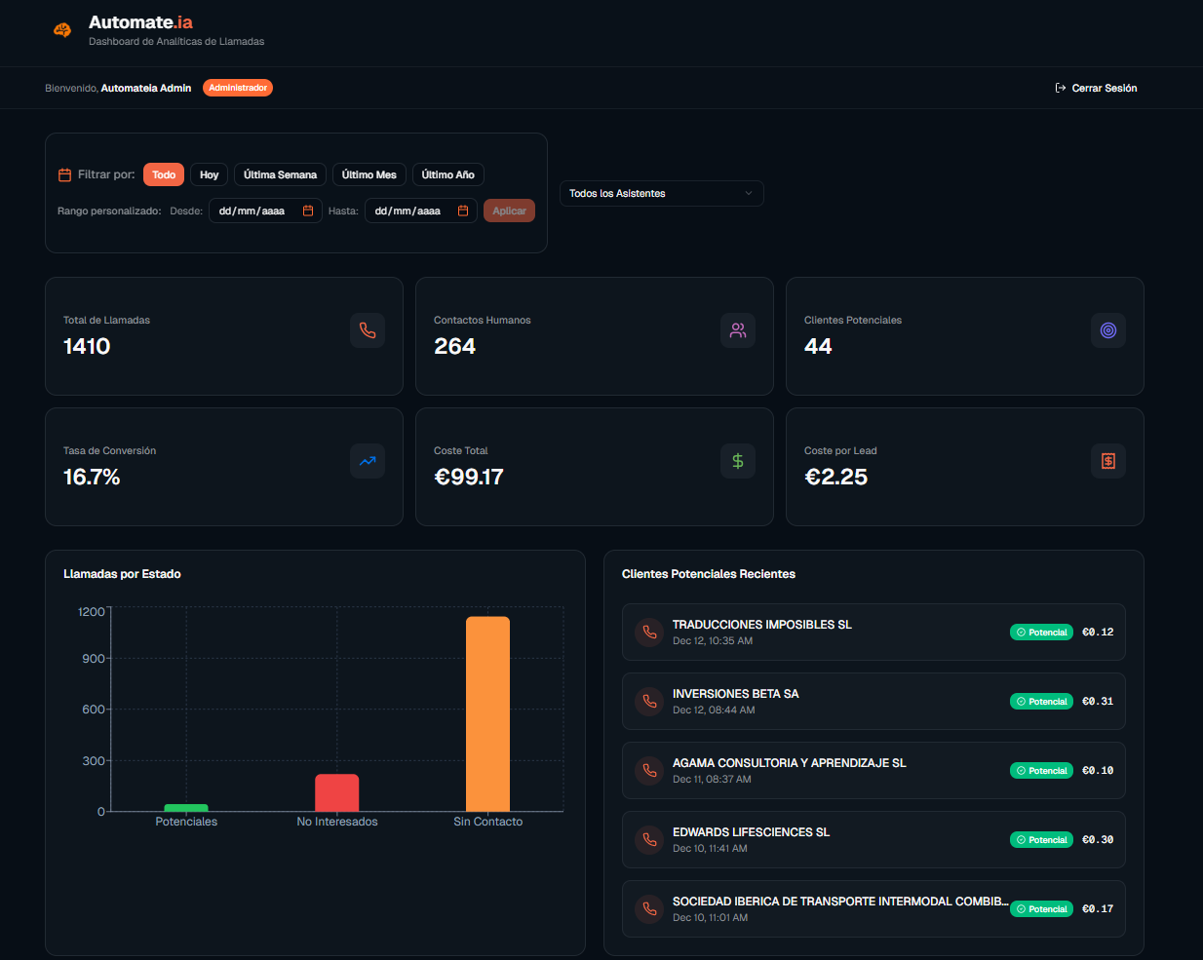1203x960 pixels.
Task: Click the trending chart icon on Tasa de Conversión
Action: 368,461
